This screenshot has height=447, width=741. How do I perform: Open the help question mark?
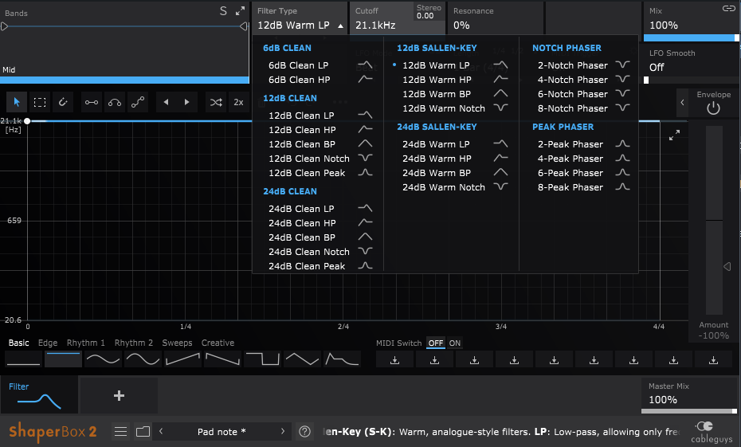305,431
